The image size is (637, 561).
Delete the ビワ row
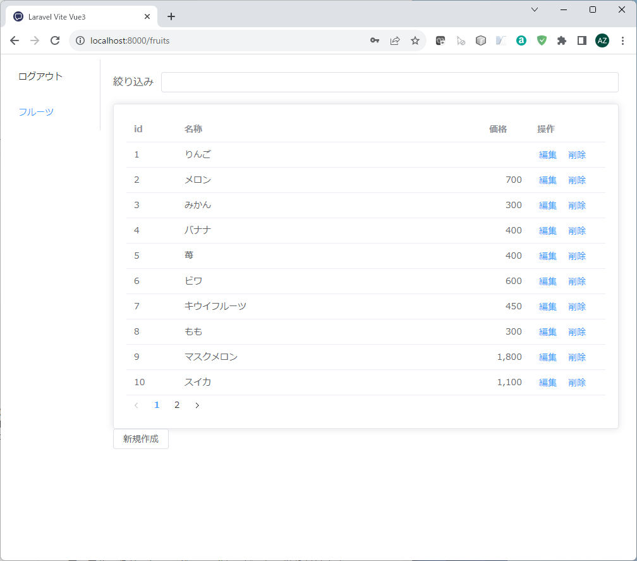pyautogui.click(x=577, y=281)
